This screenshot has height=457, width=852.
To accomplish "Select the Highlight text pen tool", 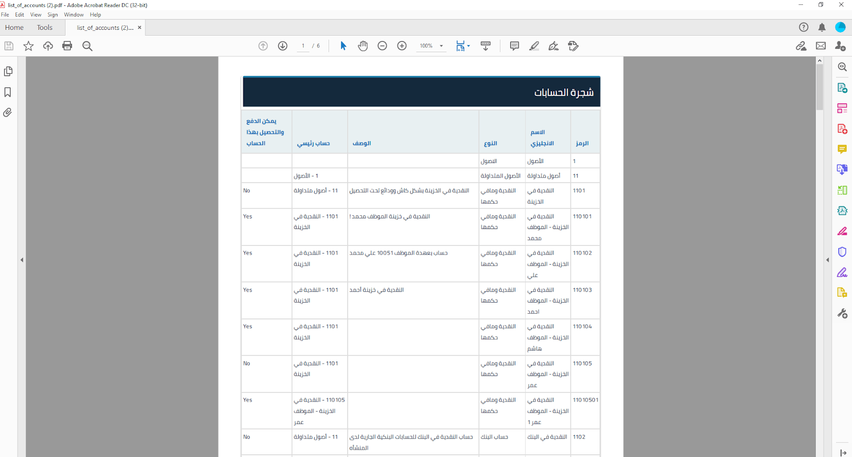I will click(534, 46).
